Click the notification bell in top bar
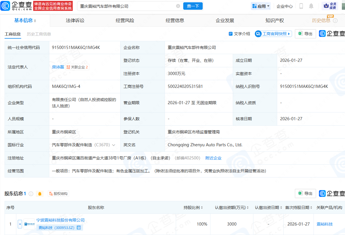 coord(311,6)
